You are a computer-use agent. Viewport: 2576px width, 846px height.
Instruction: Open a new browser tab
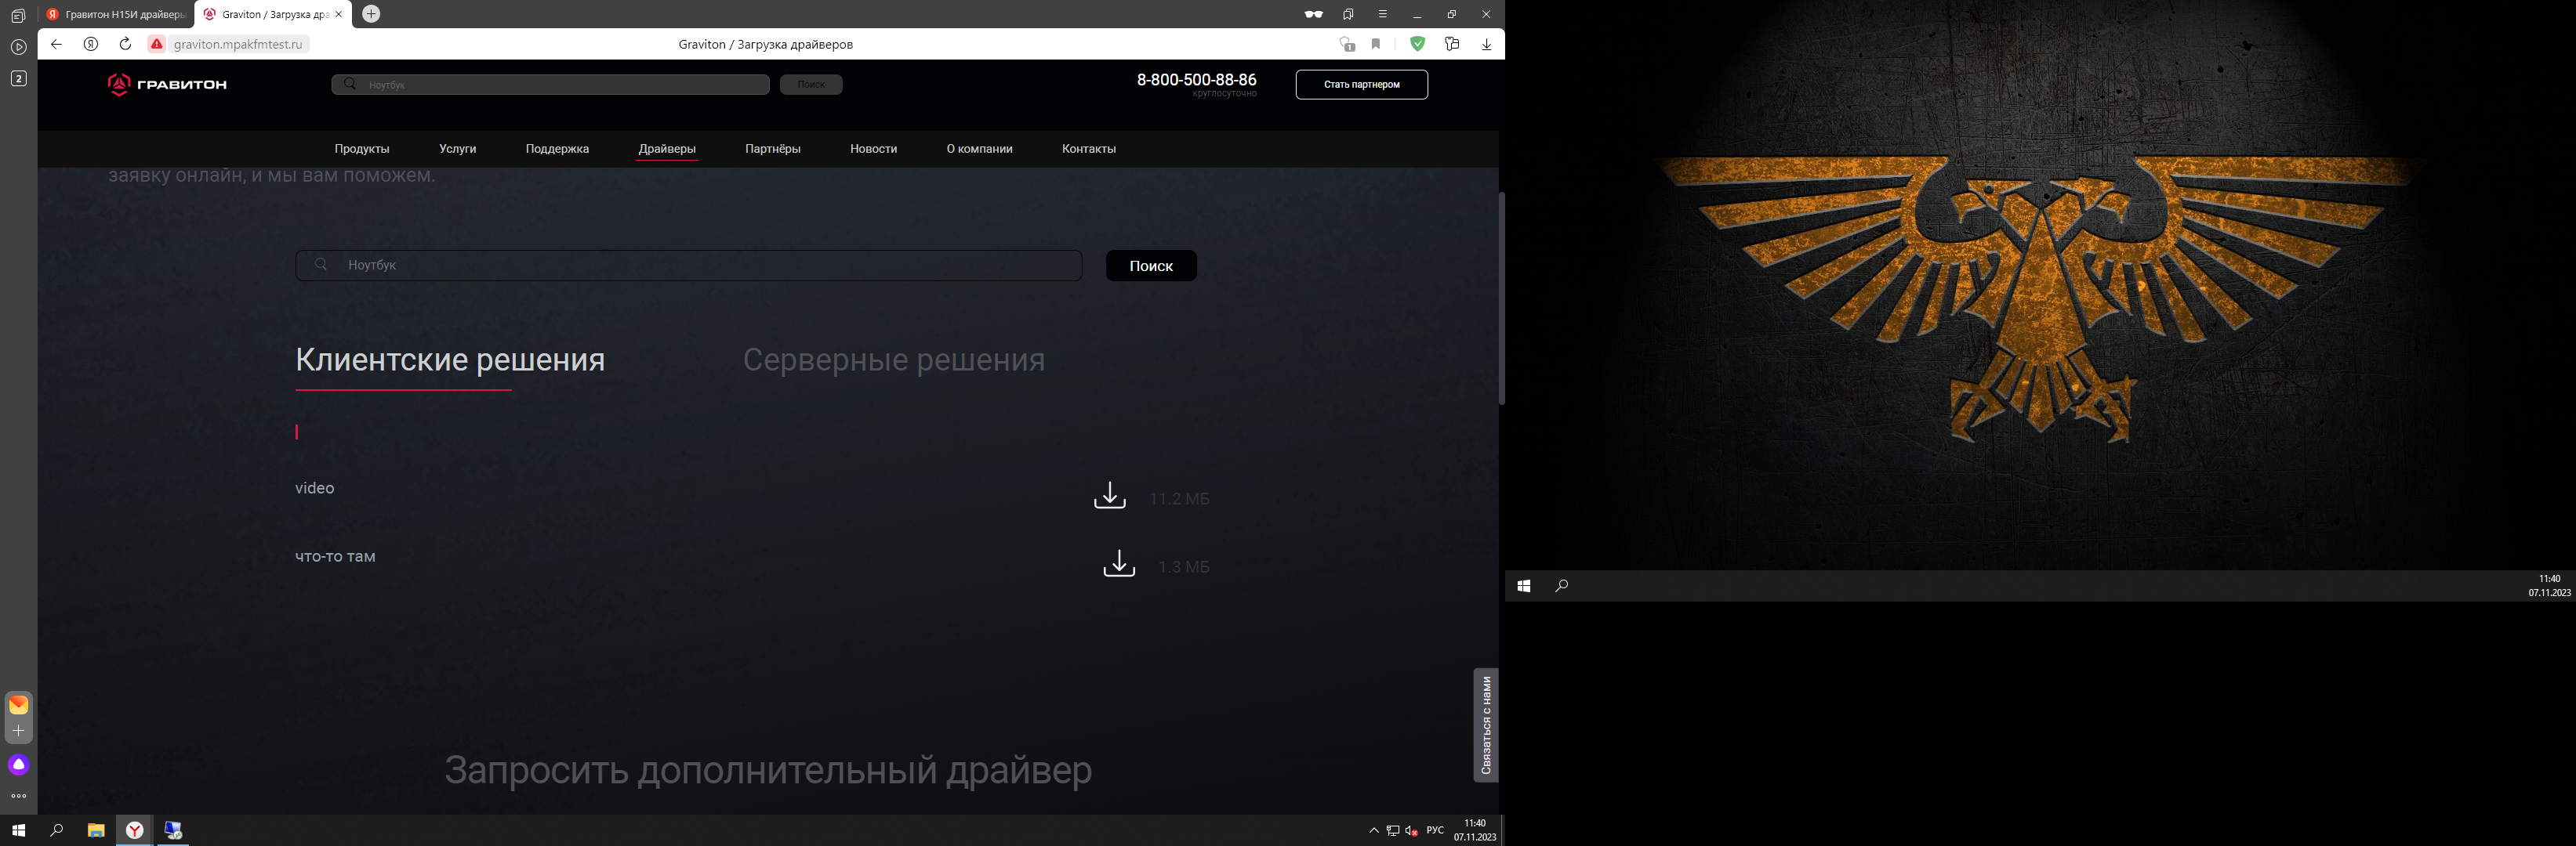pyautogui.click(x=371, y=14)
